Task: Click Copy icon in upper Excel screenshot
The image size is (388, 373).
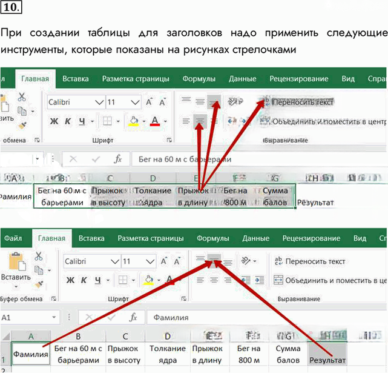Action: click(22, 111)
